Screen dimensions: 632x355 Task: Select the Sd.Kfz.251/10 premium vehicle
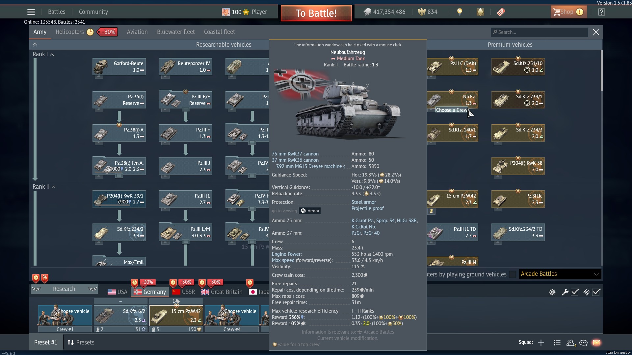point(518,67)
